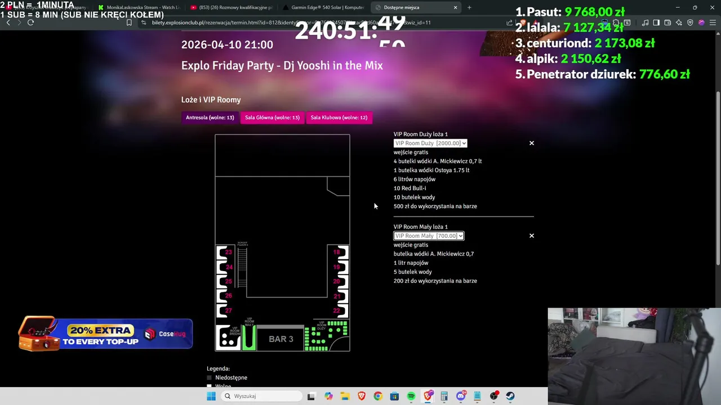Click the green VIP Room Mały booth

click(x=249, y=339)
